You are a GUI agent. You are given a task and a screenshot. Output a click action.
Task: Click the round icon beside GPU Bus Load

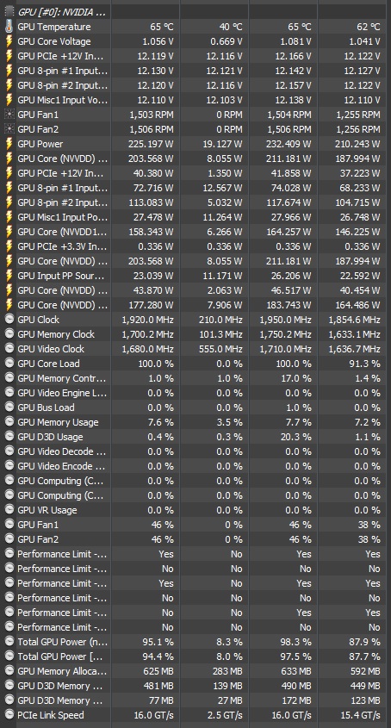(x=9, y=408)
